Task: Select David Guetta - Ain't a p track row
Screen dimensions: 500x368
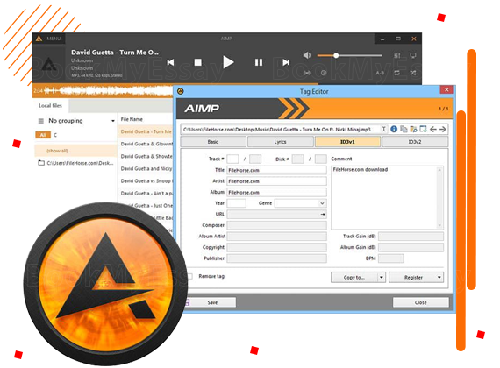Action: [x=146, y=194]
